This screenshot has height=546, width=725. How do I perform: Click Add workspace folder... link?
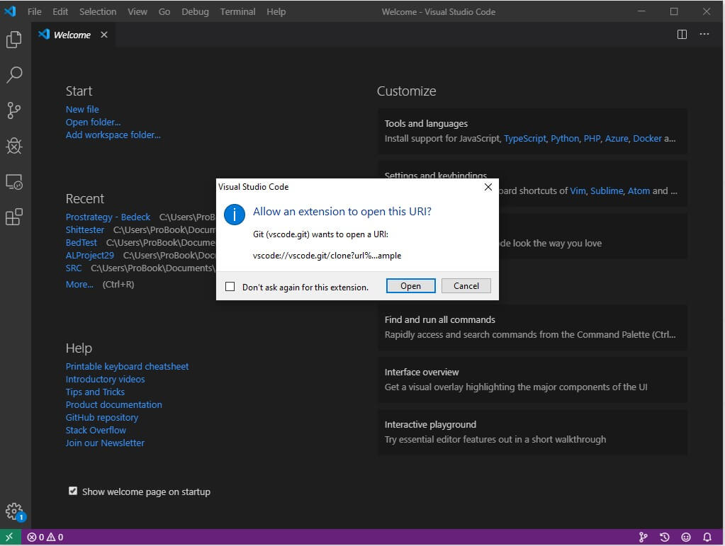pyautogui.click(x=113, y=135)
